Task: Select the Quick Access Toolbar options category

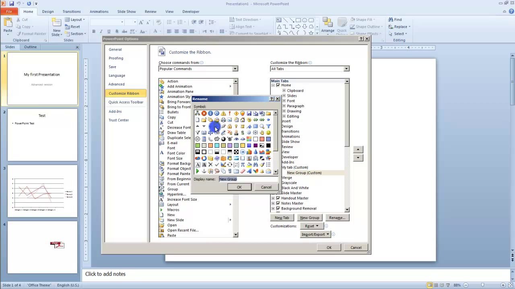Action: [x=126, y=102]
